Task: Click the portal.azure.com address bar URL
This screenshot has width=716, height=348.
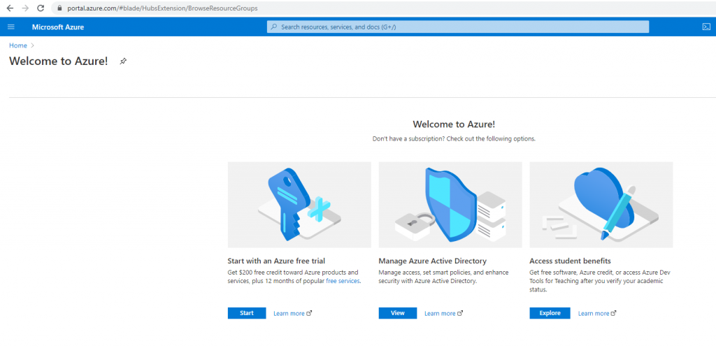Action: point(162,8)
